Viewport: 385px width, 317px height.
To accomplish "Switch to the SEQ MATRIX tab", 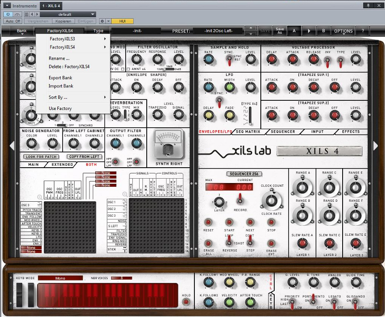I will point(248,132).
